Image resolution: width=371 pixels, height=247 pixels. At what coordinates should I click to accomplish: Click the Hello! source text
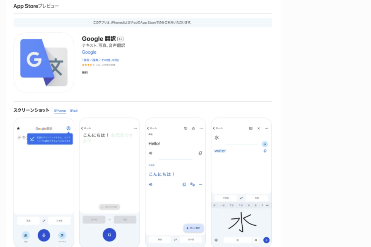point(154,143)
